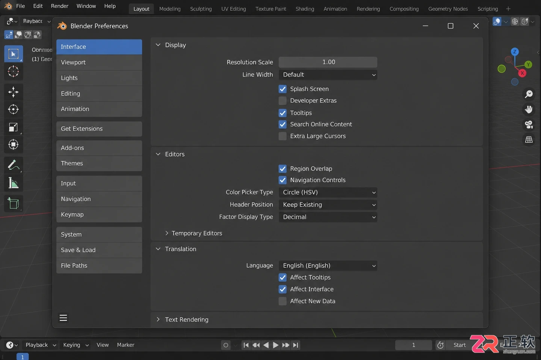
Task: Play the animation forward
Action: click(x=276, y=345)
